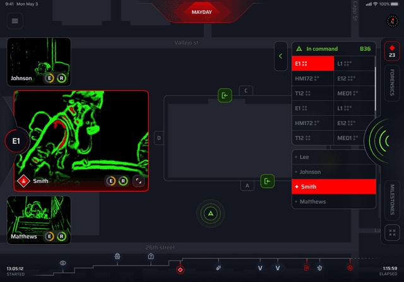Select the red-highlighted E1 unit cell

312,64
